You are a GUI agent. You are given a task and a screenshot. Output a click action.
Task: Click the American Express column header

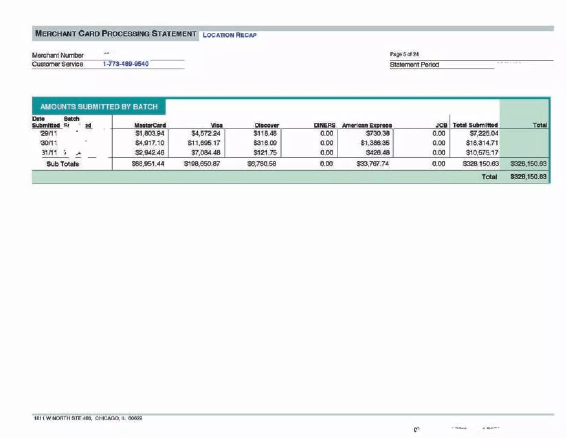click(367, 125)
